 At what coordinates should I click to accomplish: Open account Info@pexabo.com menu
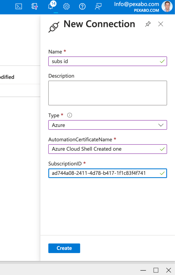pyautogui.click(x=136, y=4)
